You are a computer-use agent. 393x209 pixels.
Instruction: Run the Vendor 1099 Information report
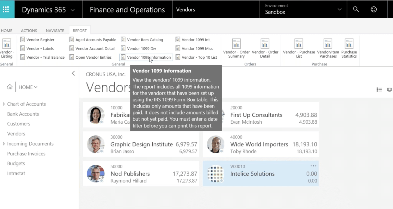tap(146, 57)
